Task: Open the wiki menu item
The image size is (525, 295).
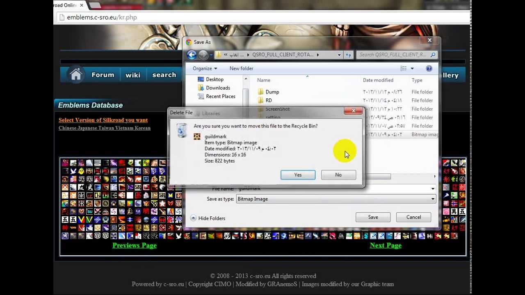Action: [x=133, y=75]
